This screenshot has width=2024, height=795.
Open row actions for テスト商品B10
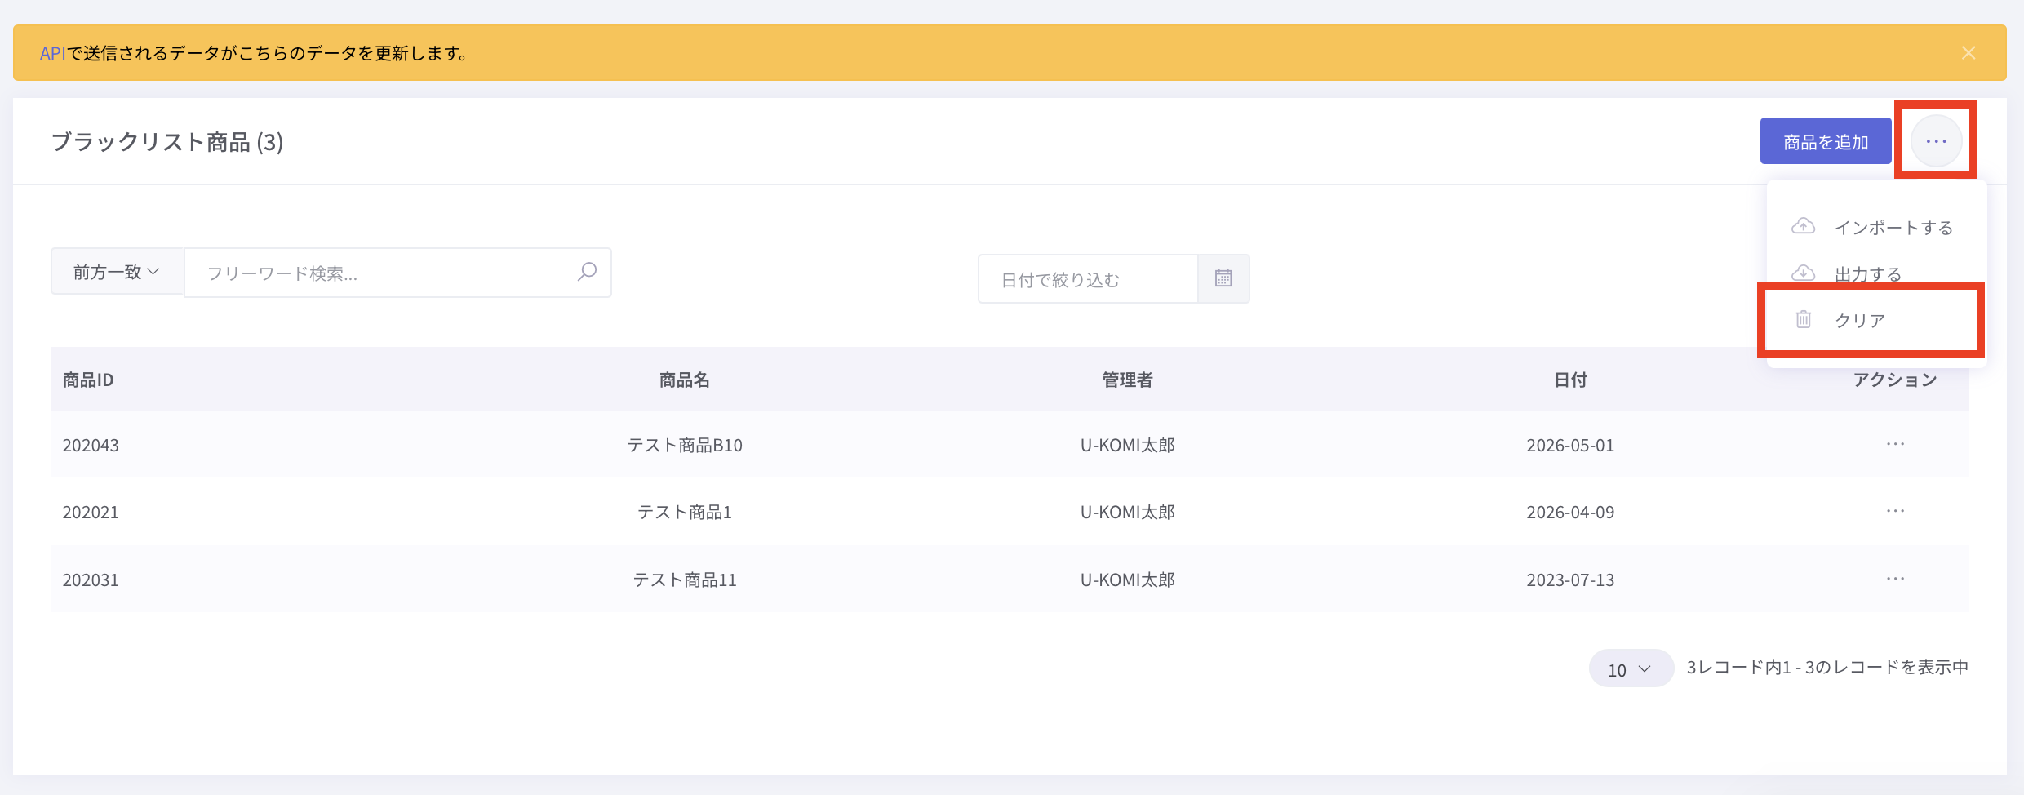1895,444
